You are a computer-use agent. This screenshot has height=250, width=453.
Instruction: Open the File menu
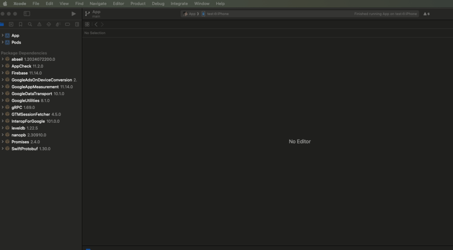tap(36, 4)
